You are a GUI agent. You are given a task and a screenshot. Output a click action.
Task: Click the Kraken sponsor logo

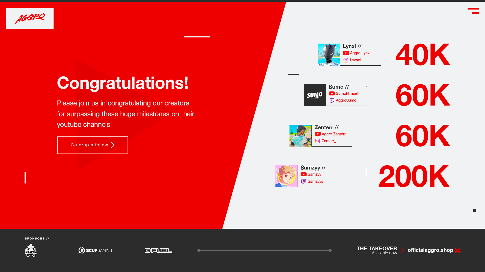(x=31, y=250)
